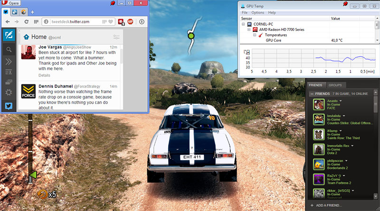Image resolution: width=380 pixels, height=211 pixels.
Task: Click Anasto's avatar in friends list
Action: pos(319,105)
